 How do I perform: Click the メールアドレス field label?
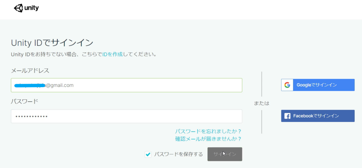tap(30, 71)
